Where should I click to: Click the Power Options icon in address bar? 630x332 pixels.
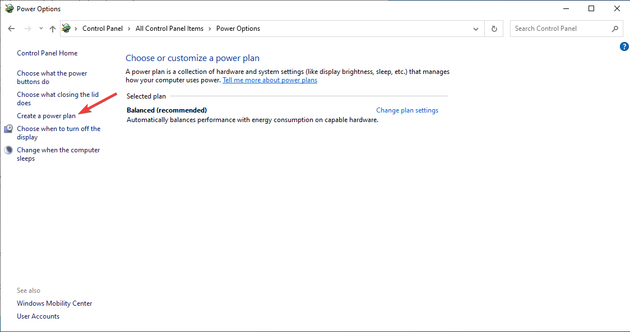point(66,29)
